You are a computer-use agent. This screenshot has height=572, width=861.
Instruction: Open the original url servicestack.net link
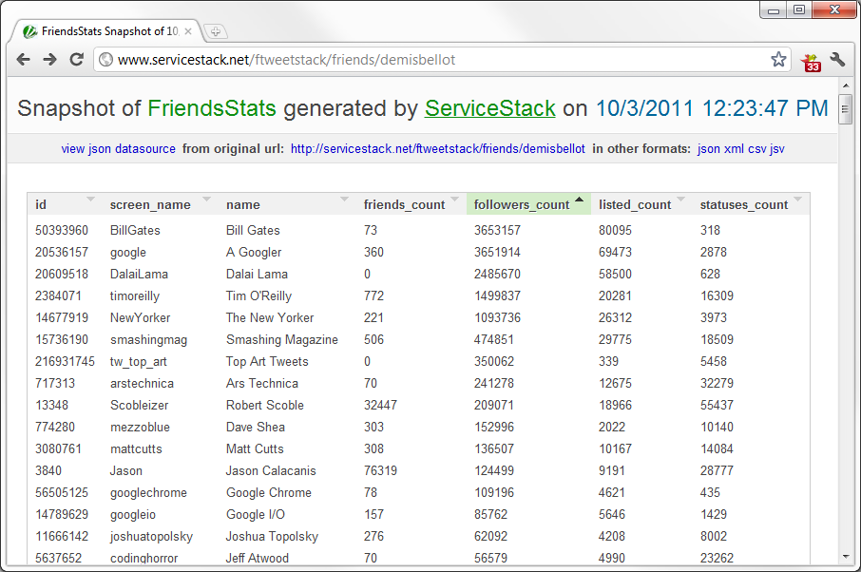tap(438, 149)
